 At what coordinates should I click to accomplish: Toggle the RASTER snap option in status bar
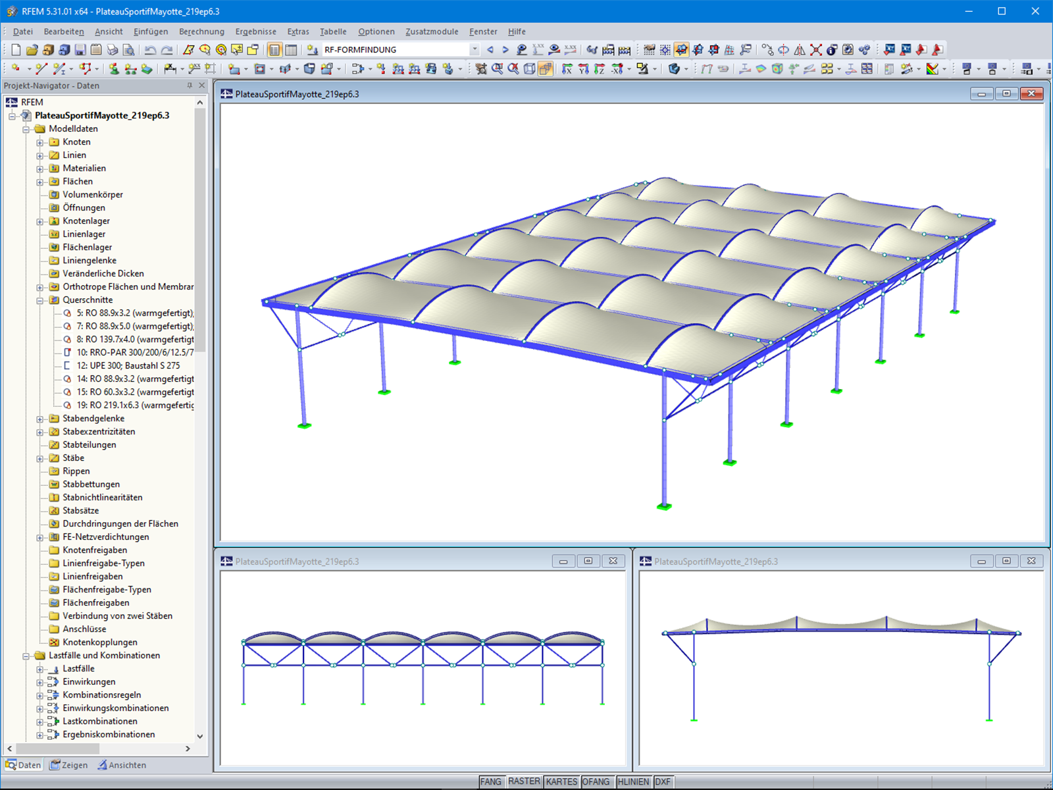[x=525, y=781]
